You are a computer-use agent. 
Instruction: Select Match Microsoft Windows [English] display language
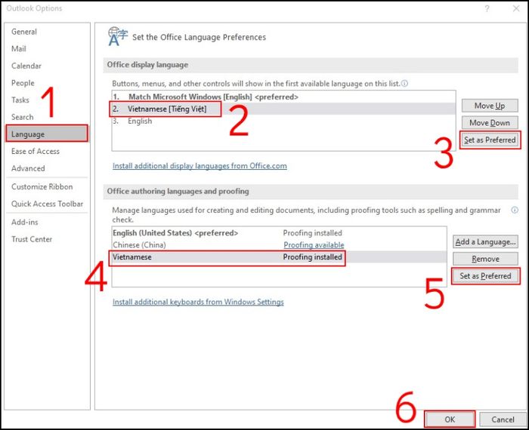(283, 97)
